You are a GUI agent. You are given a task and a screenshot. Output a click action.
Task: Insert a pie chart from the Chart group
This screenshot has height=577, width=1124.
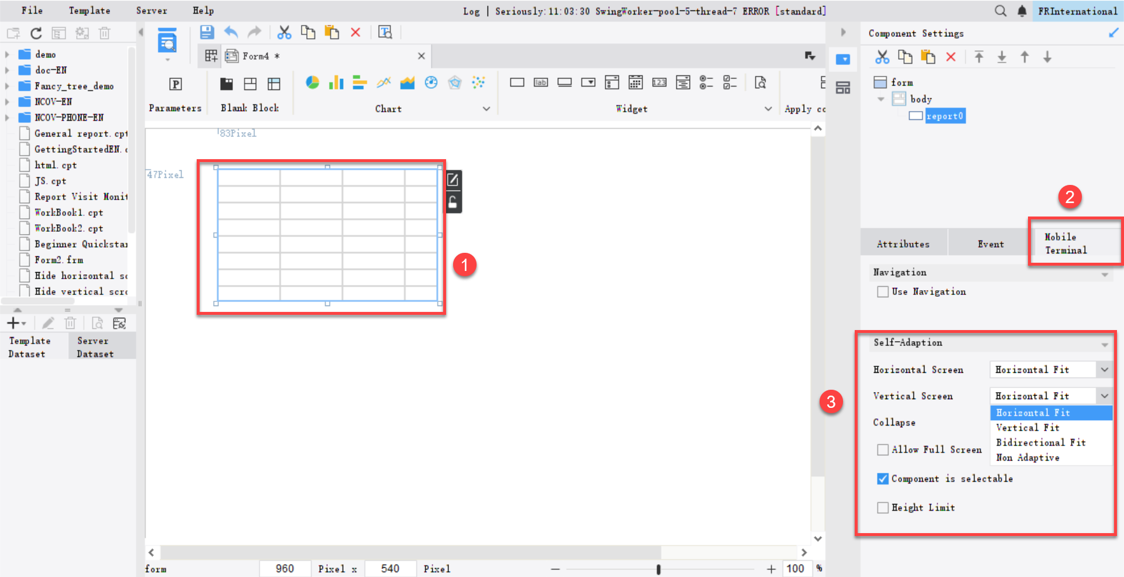pyautogui.click(x=313, y=83)
